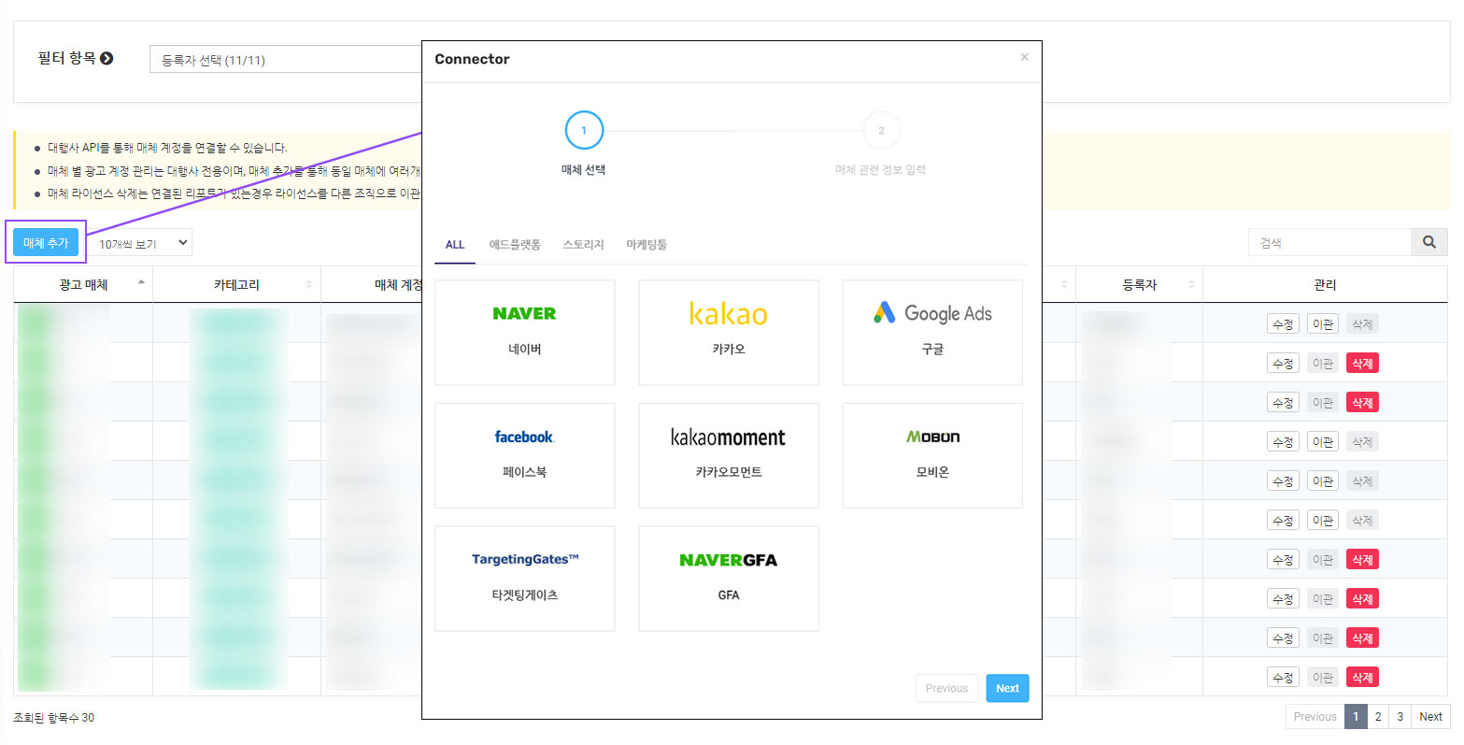This screenshot has width=1464, height=745.
Task: Click step 1 circle for 매체 선택
Action: tap(584, 131)
